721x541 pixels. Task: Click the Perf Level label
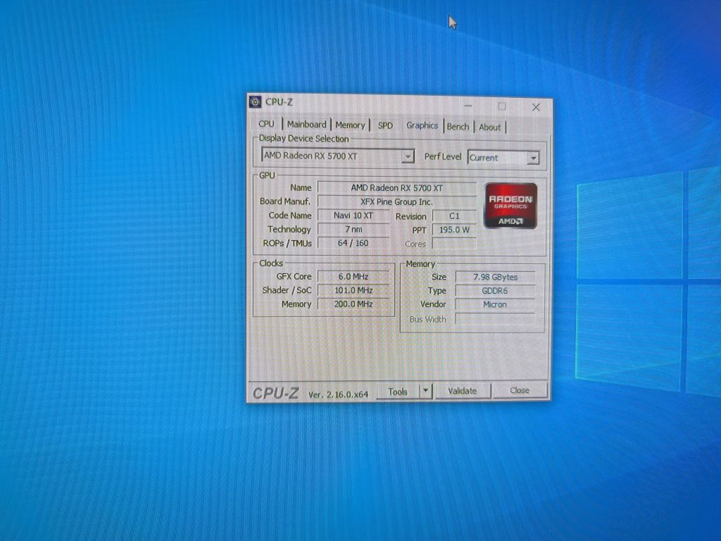coord(442,157)
